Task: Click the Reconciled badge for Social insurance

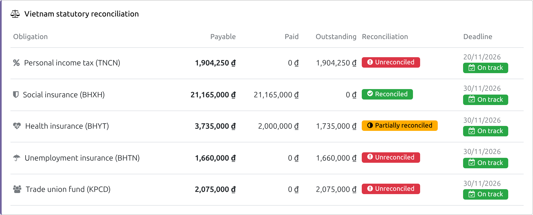Action: coord(387,94)
